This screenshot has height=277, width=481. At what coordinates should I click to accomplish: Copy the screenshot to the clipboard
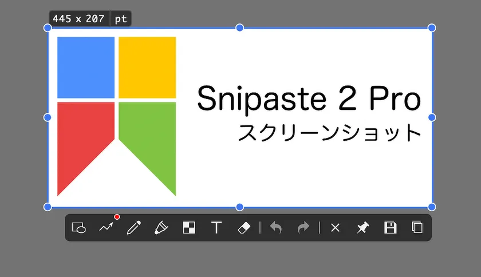coord(417,228)
